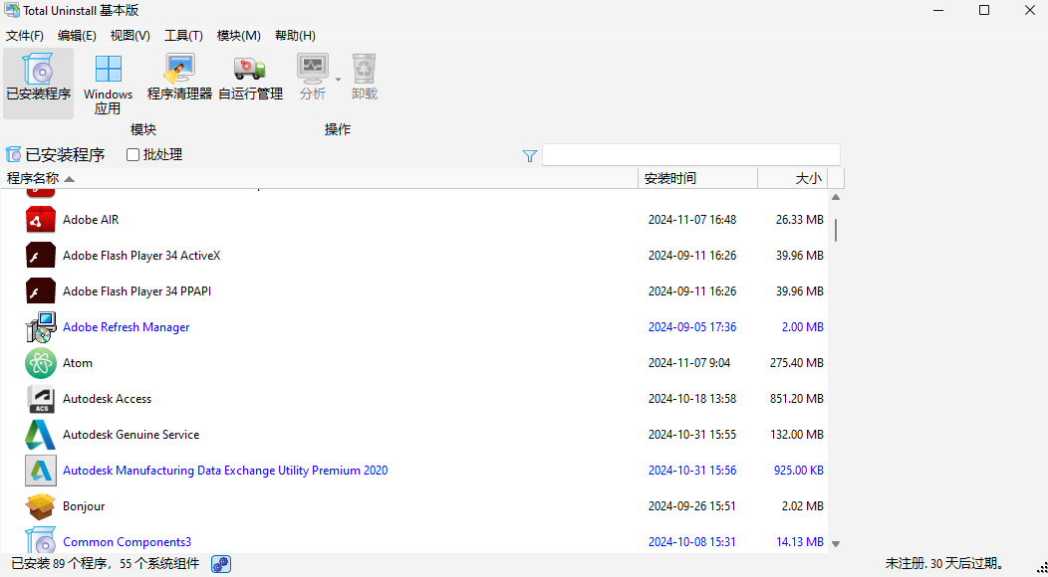1048x577 pixels.
Task: Select the Adobe Refresh Manager name
Action: click(127, 327)
